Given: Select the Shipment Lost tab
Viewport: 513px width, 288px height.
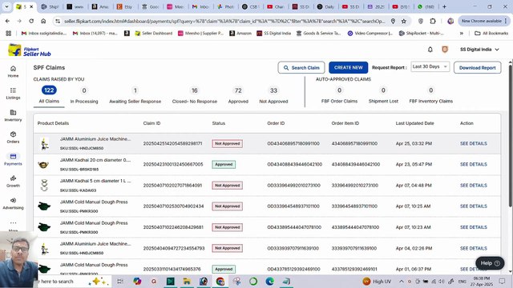Looking at the screenshot, I should click(383, 95).
